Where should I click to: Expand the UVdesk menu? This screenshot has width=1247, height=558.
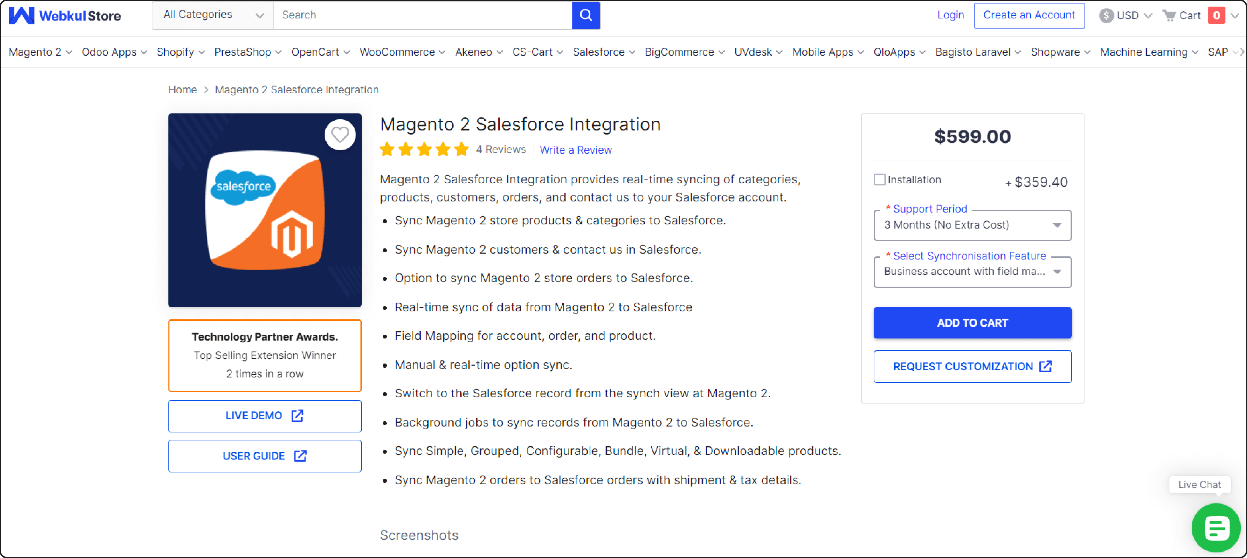coord(758,52)
